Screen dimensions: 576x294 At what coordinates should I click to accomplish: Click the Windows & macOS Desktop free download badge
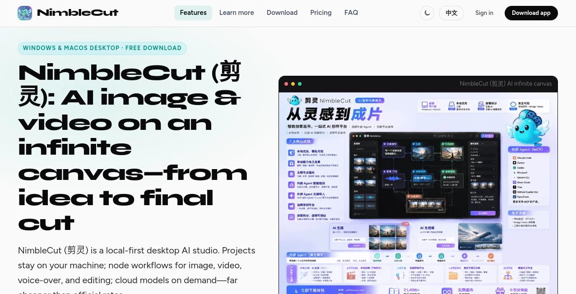(102, 48)
